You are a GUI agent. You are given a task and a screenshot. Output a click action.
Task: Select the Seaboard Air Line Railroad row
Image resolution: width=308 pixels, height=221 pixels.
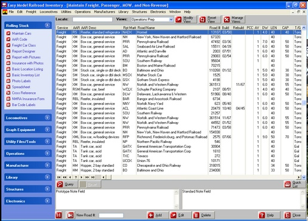pos(178,46)
